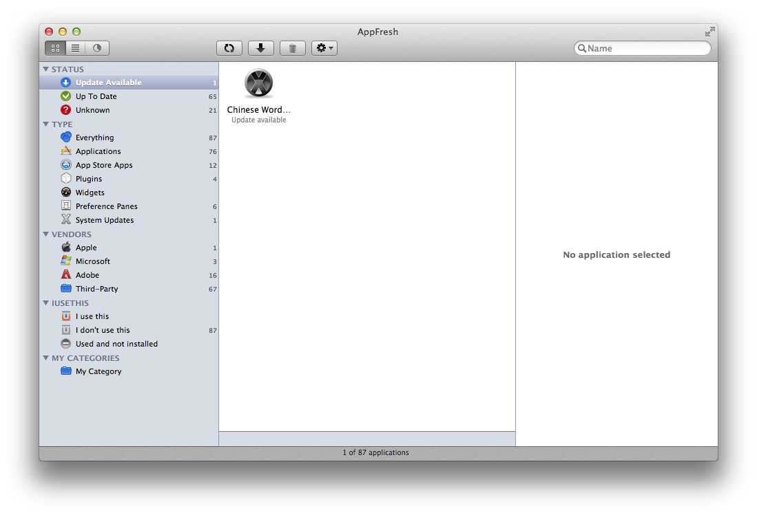The width and height of the screenshot is (757, 515).
Task: Filter by Applications type
Action: (x=129, y=151)
